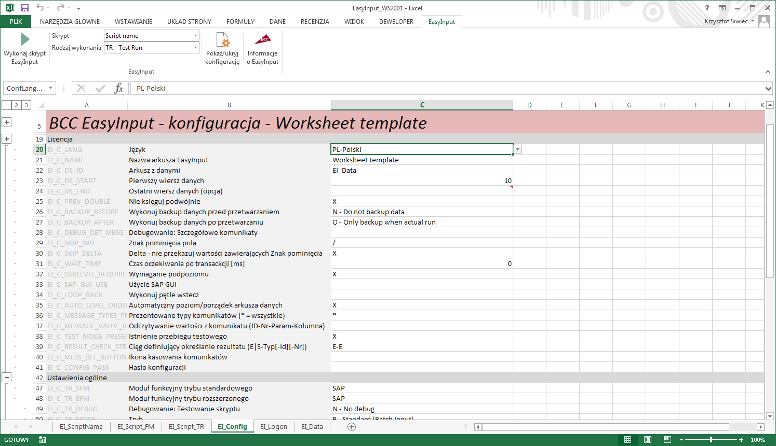Switch to EI_Data sheet tab
Screen dimensions: 776x446
click(x=312, y=427)
